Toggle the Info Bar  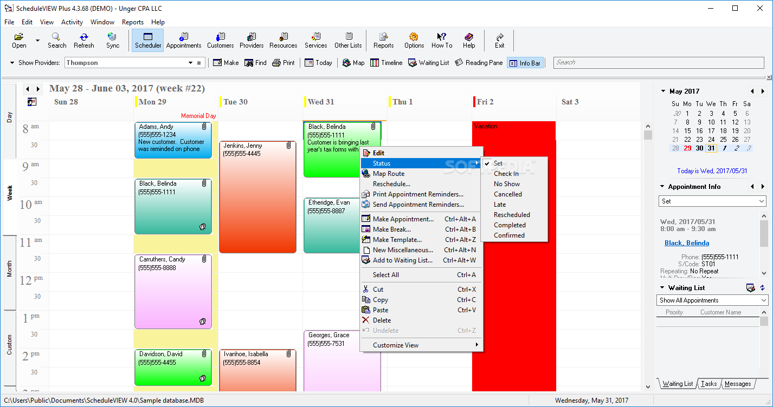click(525, 63)
